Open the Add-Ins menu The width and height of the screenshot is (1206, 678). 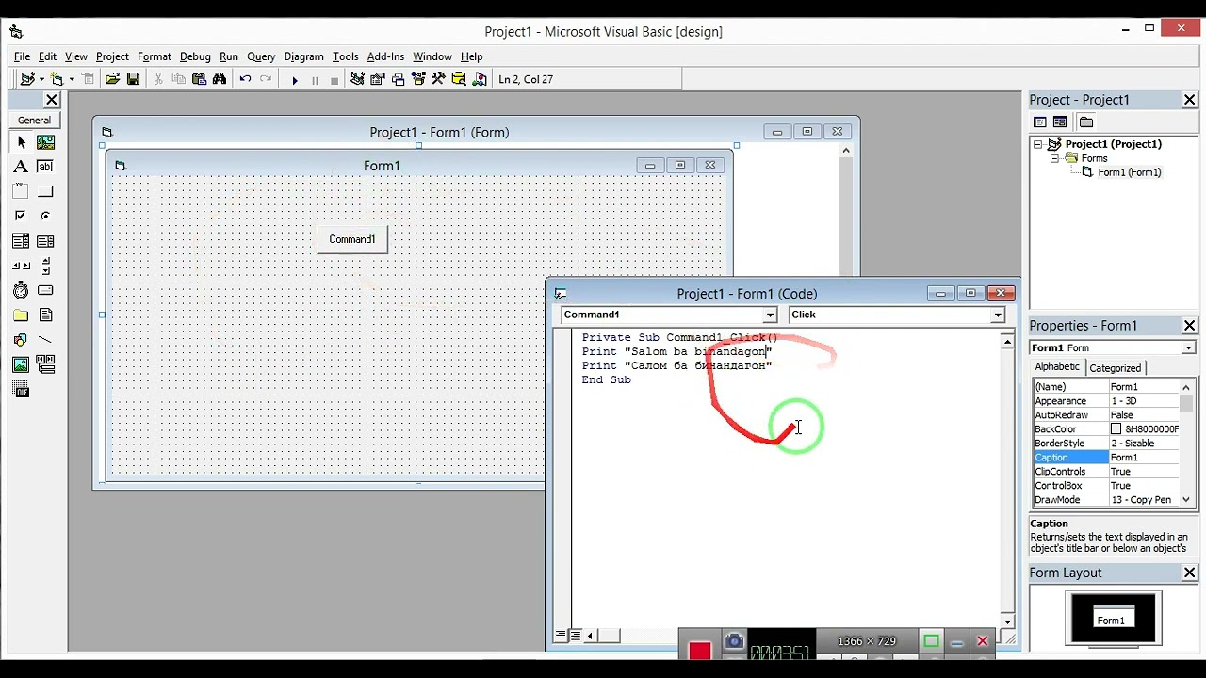[x=385, y=56]
